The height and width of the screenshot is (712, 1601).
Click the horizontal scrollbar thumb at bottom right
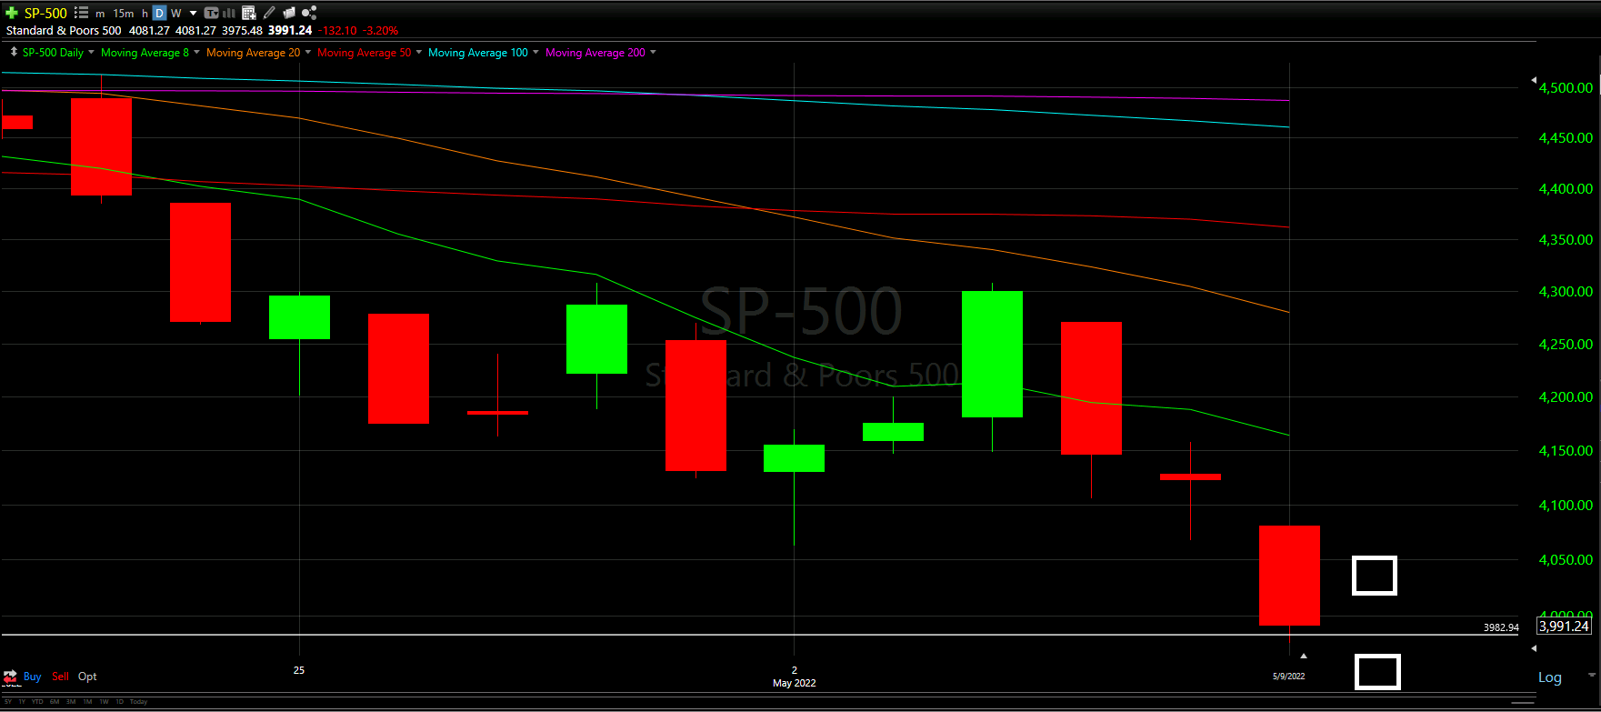(1523, 703)
